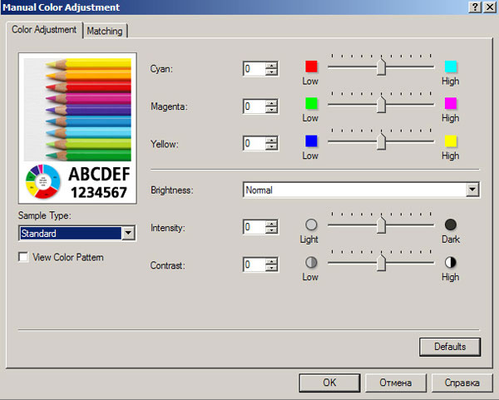Click the Справка button
499x400 pixels.
point(462,383)
